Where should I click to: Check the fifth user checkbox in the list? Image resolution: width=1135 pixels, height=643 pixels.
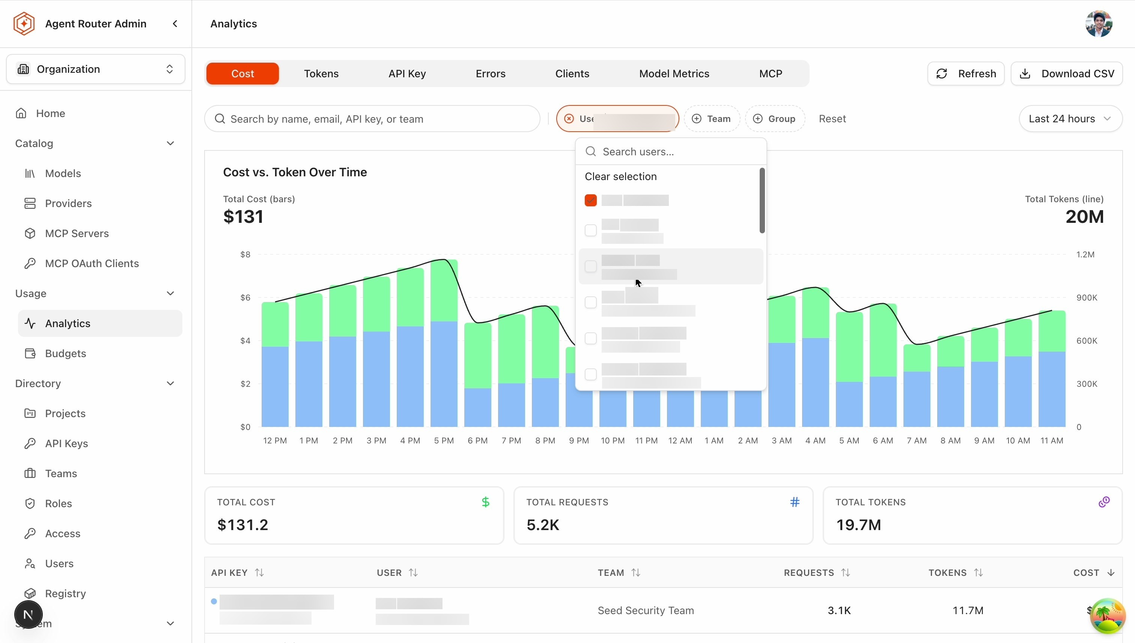tap(590, 338)
